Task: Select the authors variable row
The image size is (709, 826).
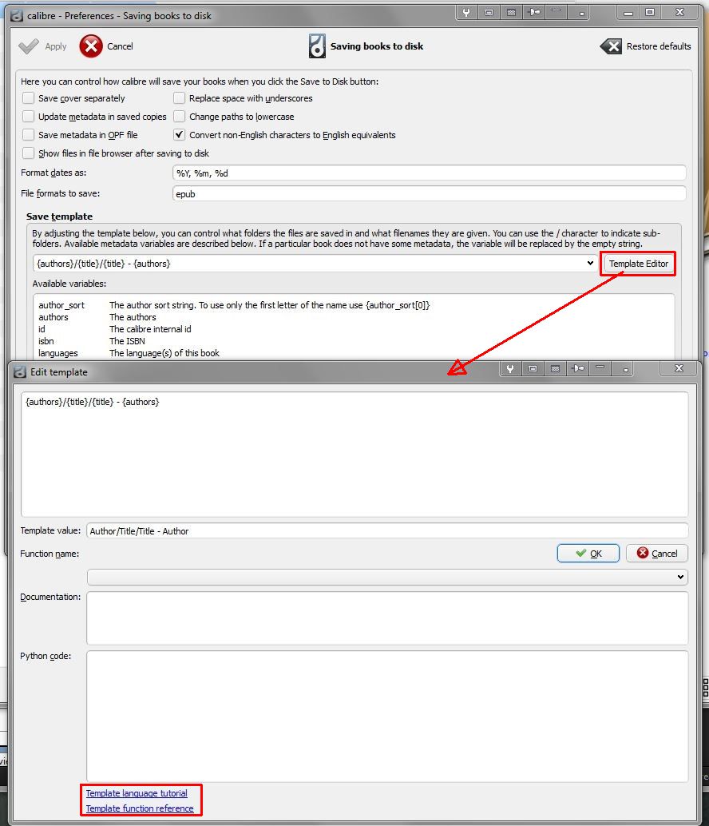Action: [97, 317]
